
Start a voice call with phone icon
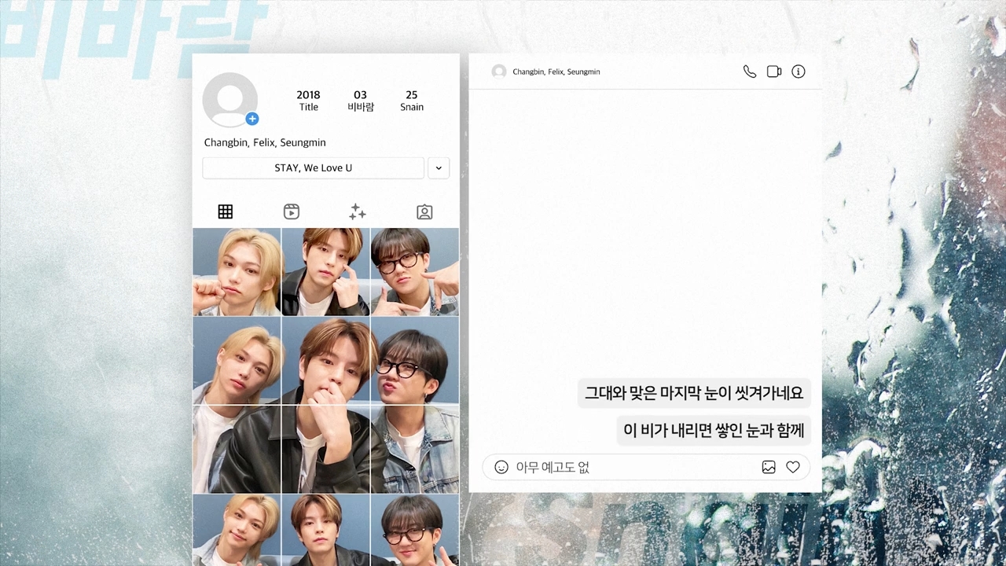tap(750, 72)
